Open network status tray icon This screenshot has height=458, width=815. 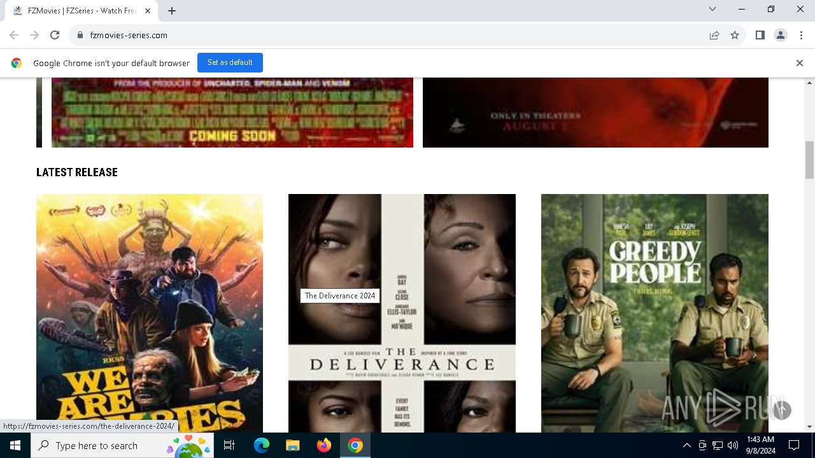(x=718, y=445)
